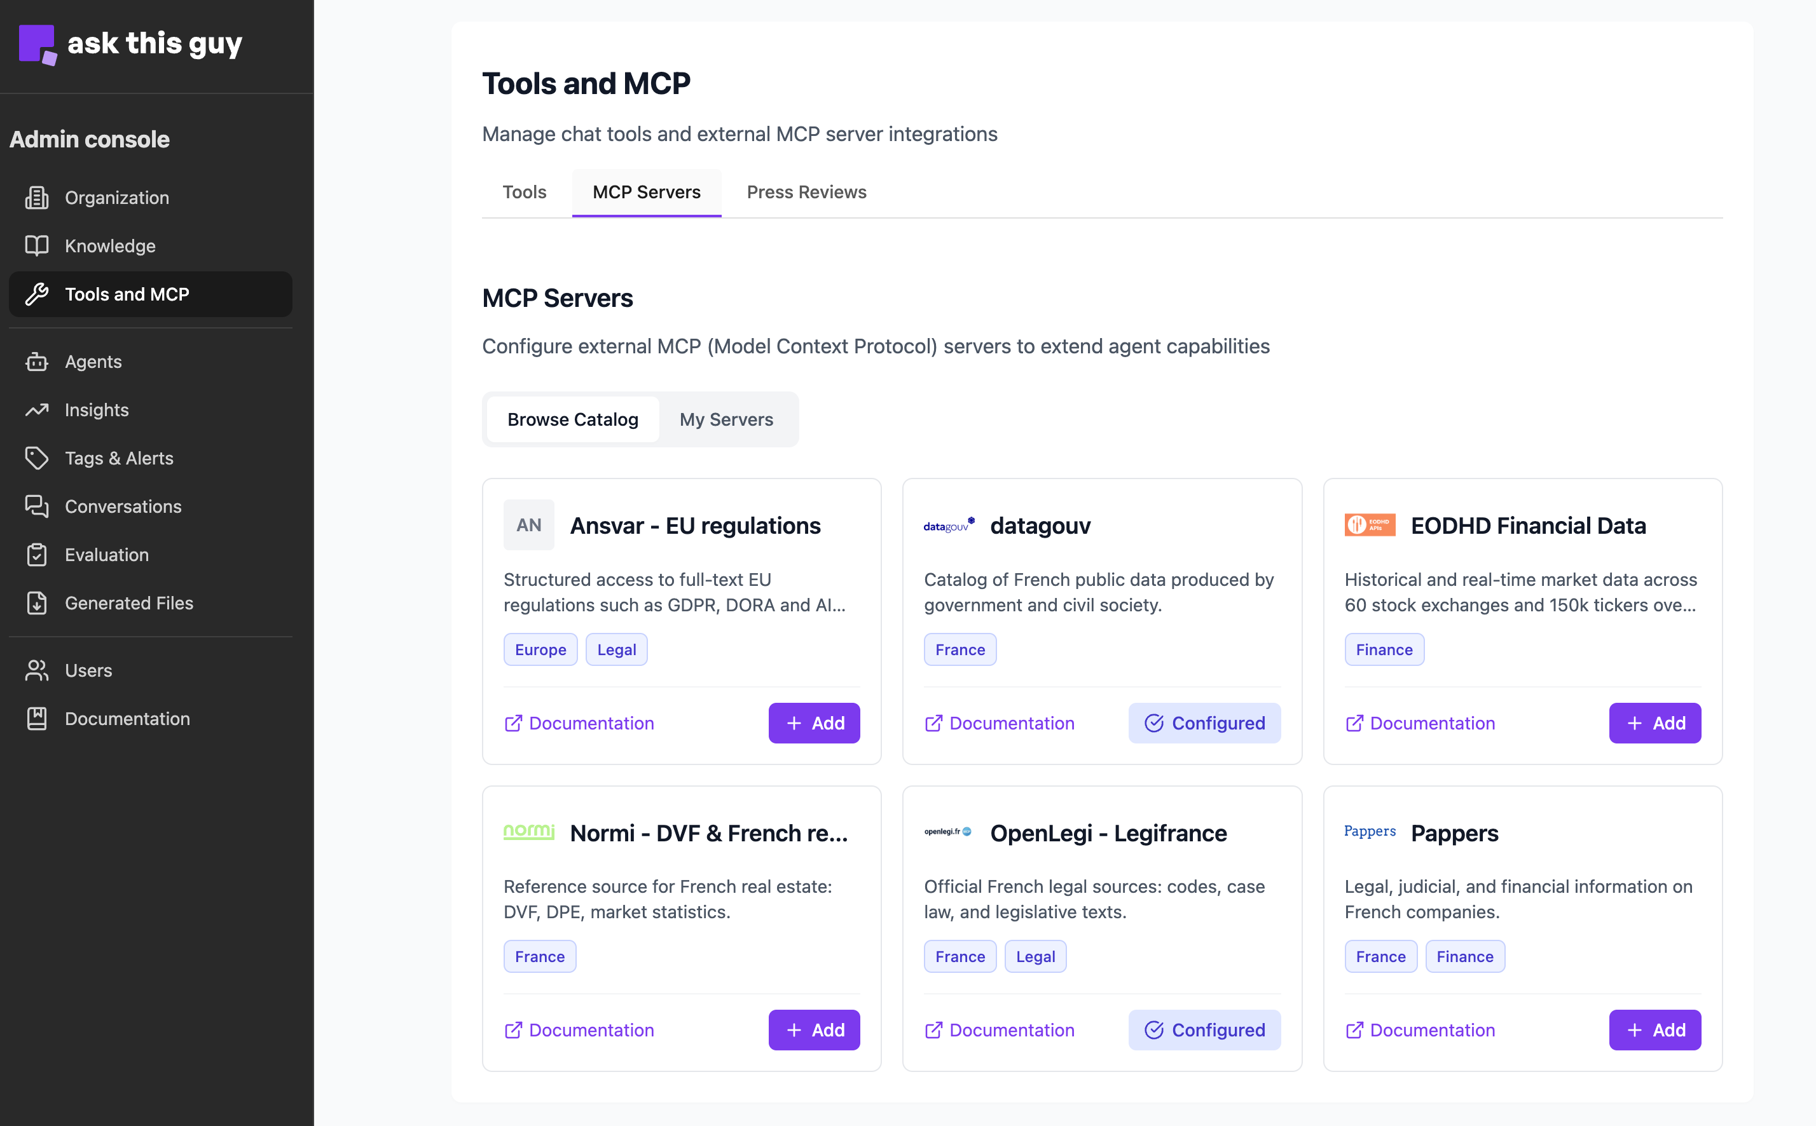Select the Generated Files download icon
The image size is (1816, 1126).
coord(36,603)
